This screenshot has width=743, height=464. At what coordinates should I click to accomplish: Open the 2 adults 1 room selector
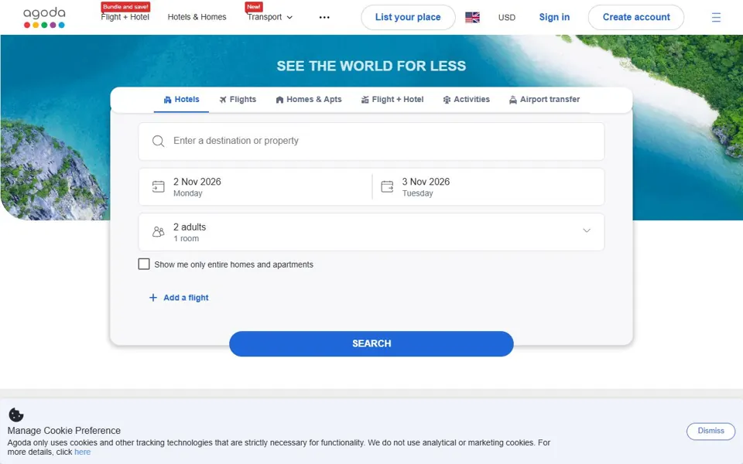point(371,232)
